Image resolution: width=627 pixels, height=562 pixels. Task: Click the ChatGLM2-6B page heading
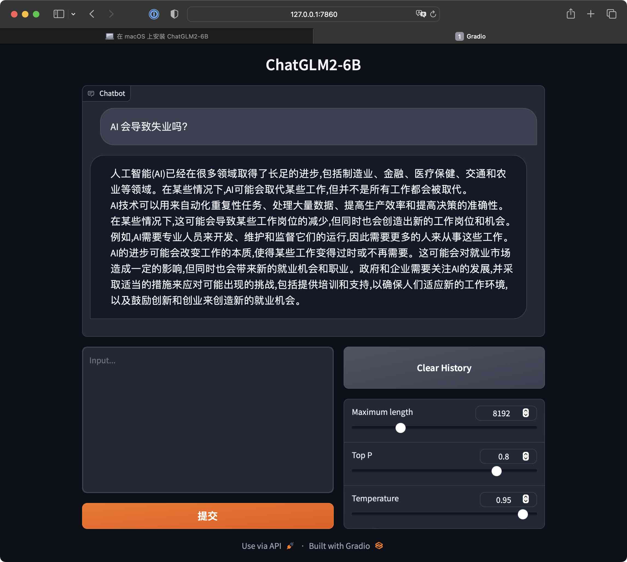point(313,65)
